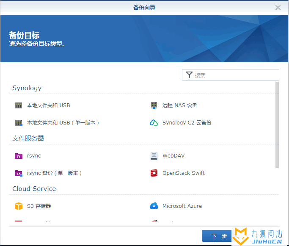Select the Synology C2 cloud icon
Viewport: 289px width, 246px height.
154,123
